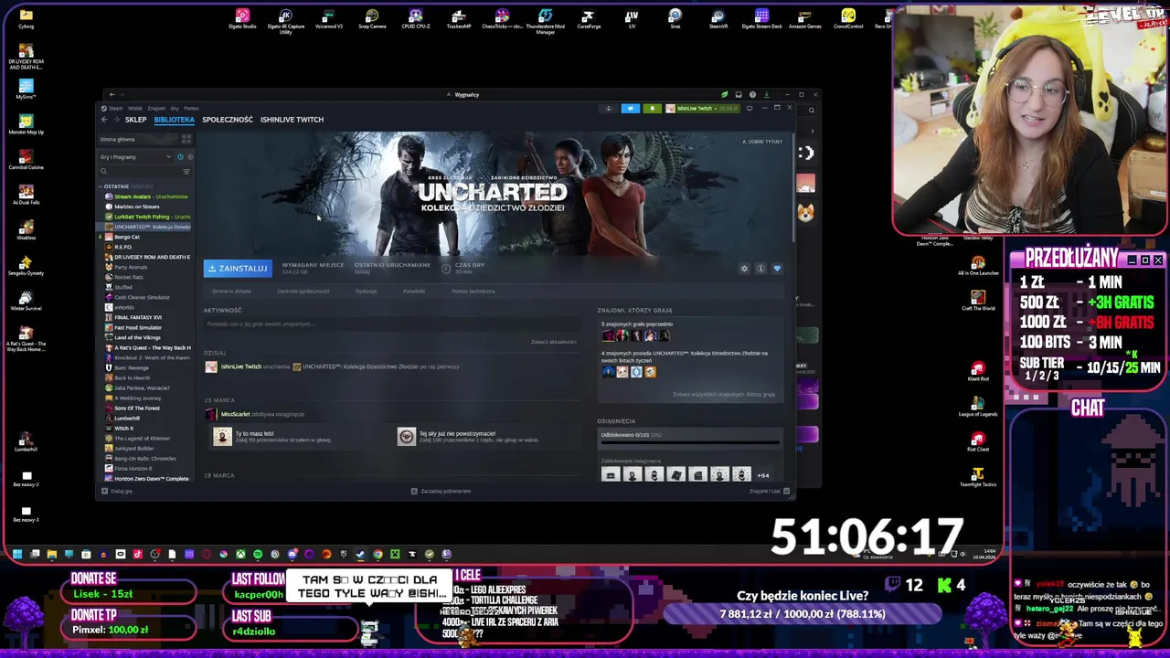Open League of Legends desktop icon

(978, 407)
